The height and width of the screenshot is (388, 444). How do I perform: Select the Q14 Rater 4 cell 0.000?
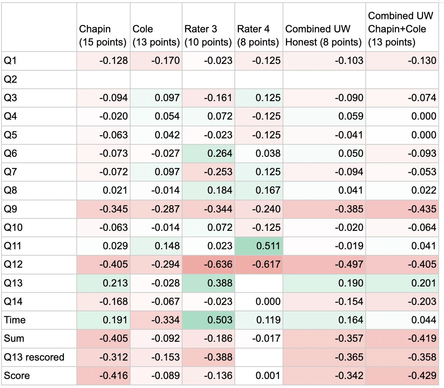point(258,302)
